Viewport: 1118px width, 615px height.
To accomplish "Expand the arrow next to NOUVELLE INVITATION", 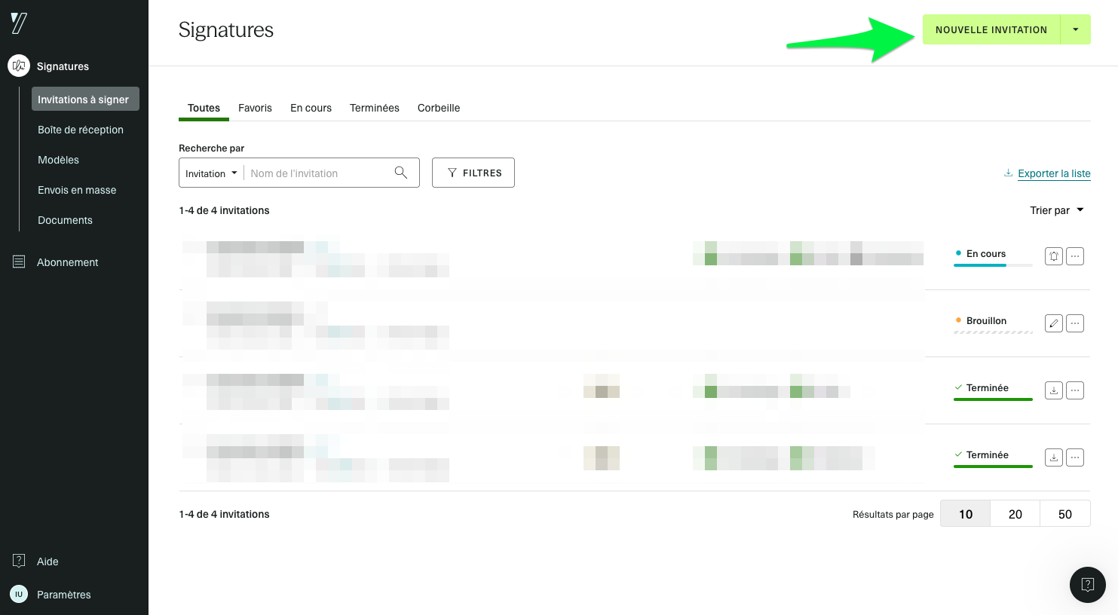I will tap(1075, 29).
